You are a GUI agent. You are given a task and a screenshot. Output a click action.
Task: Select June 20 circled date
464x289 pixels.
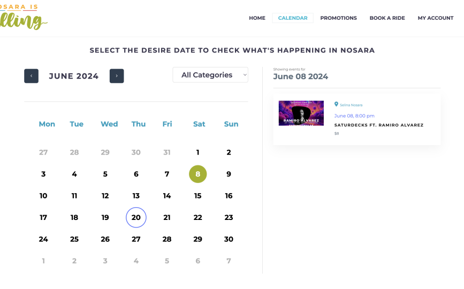(136, 217)
